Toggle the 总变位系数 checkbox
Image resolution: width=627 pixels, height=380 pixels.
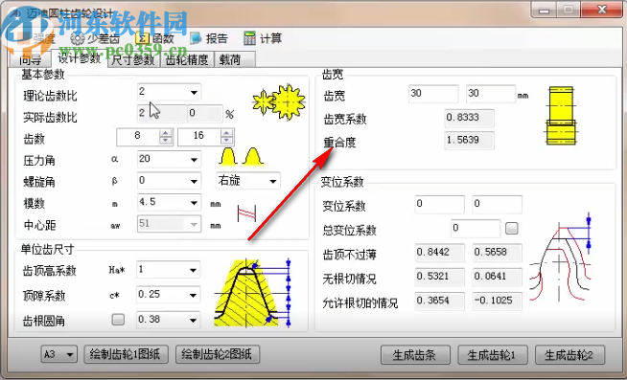(x=511, y=228)
